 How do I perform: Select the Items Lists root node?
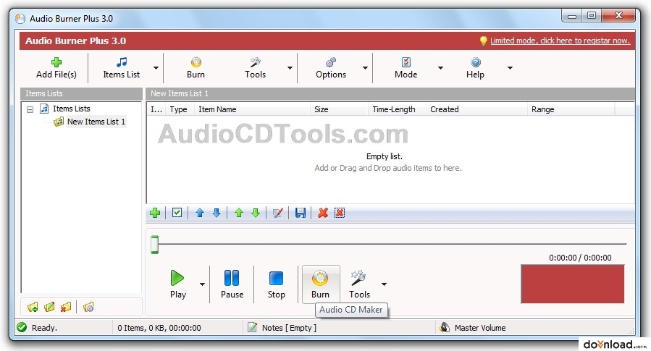pyautogui.click(x=72, y=109)
